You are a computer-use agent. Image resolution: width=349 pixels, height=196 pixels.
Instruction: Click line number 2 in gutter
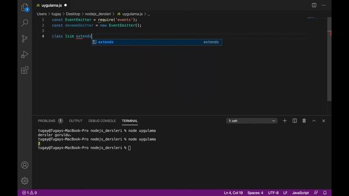coord(43,26)
